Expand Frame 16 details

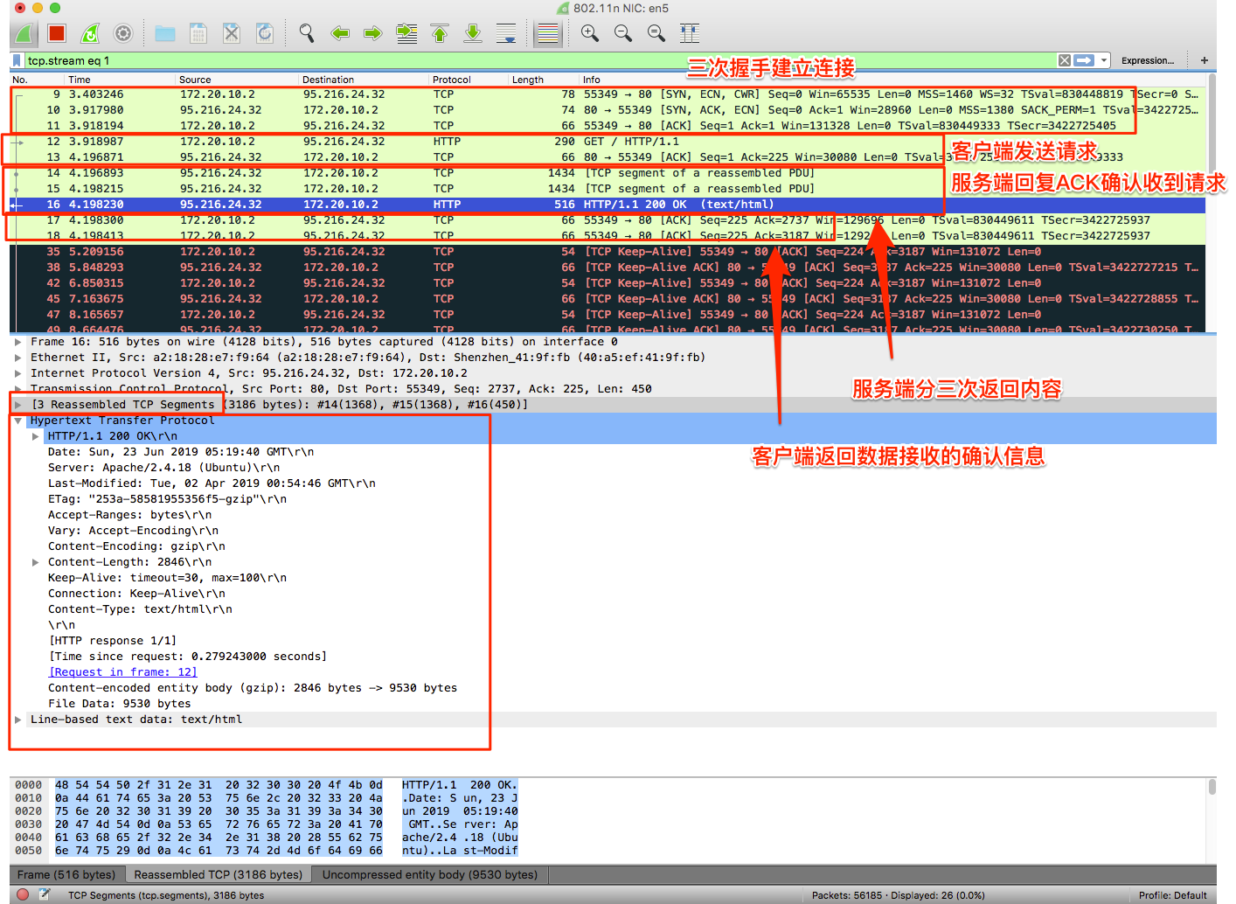[18, 342]
